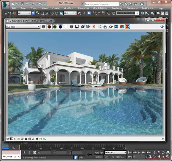This screenshot has height=161, width=172.
Task: Select the Select and Link tool
Action: 5,13
